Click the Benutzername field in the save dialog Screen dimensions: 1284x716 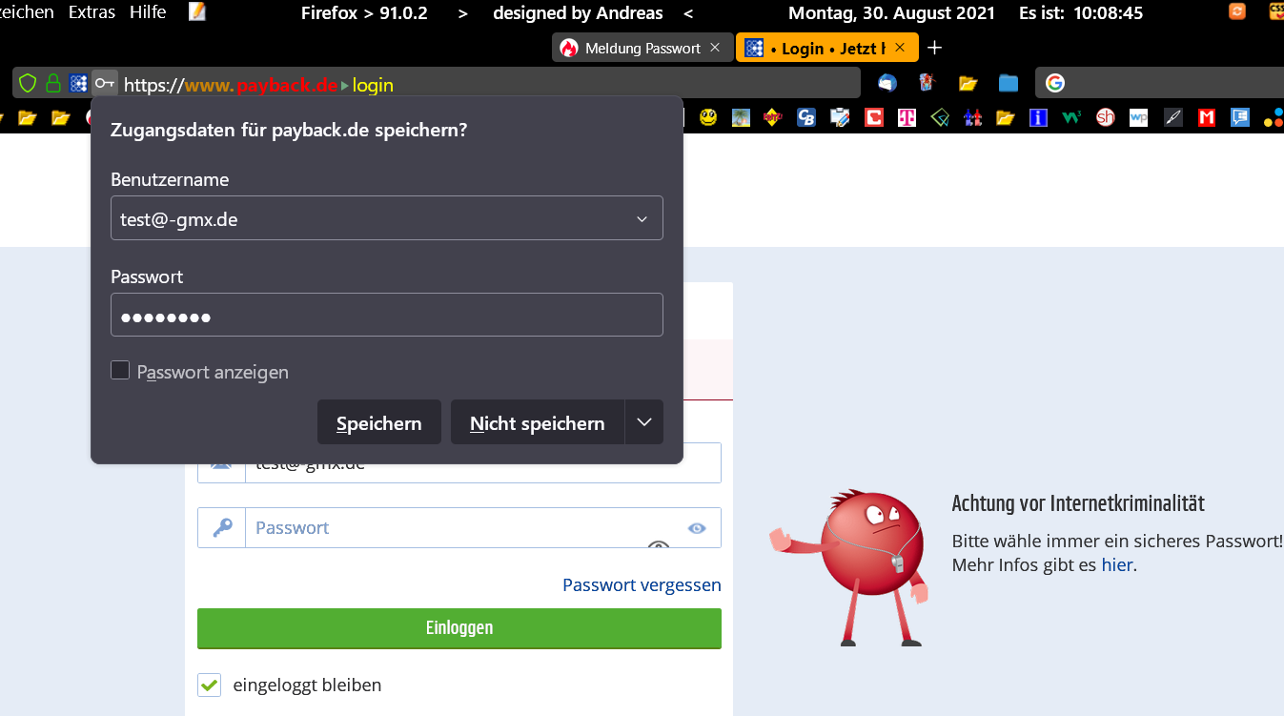tap(387, 218)
